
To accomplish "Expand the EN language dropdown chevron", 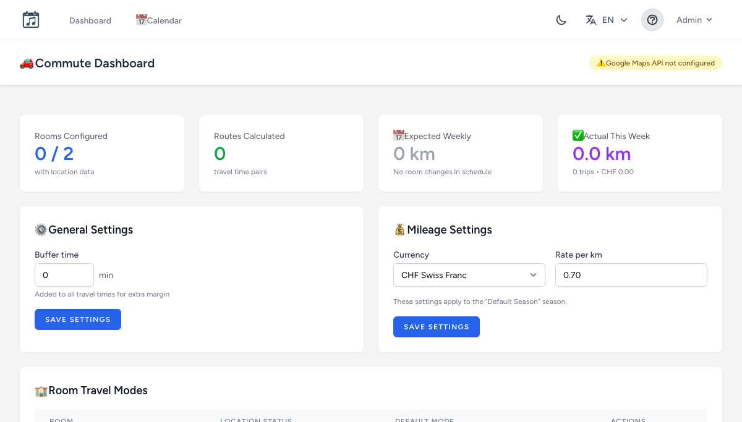I will point(624,20).
